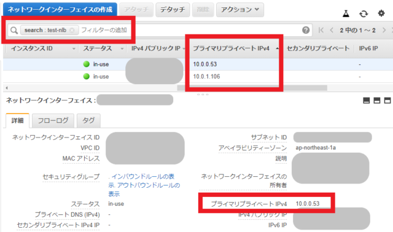Click the アベイラビリティーゾーン label
The height and width of the screenshot is (232, 393).
click(252, 148)
